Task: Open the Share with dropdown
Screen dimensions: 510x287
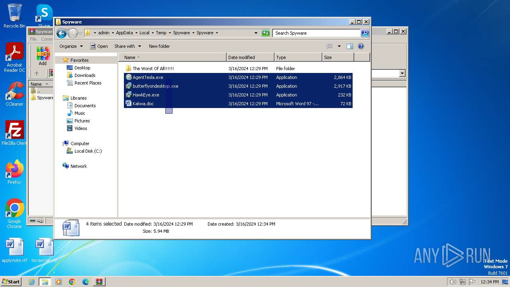Action: point(127,46)
